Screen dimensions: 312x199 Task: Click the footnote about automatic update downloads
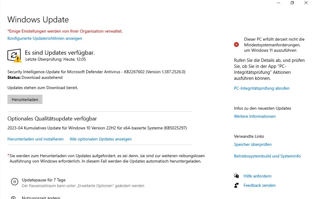click(x=106, y=158)
